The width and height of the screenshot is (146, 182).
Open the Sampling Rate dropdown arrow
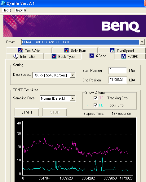(x=73, y=98)
